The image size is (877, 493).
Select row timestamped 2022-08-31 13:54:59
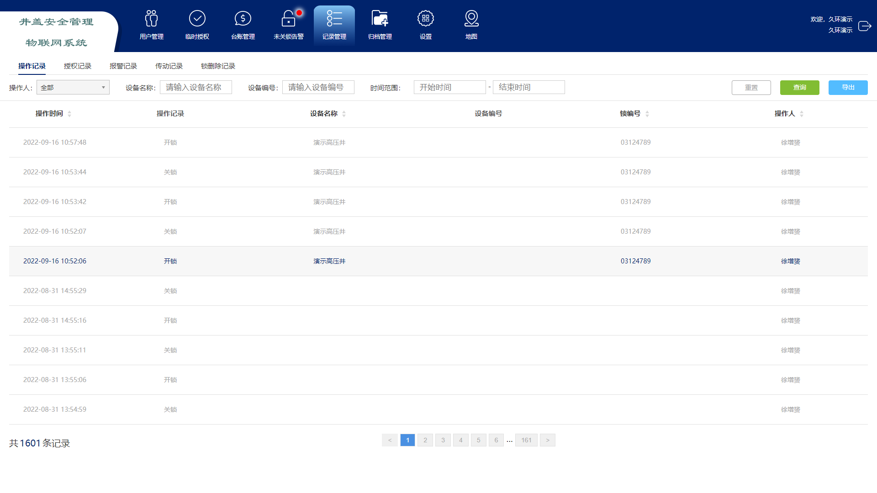(x=438, y=409)
